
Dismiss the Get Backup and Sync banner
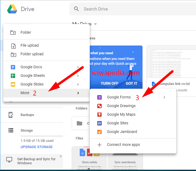[x=61, y=156]
